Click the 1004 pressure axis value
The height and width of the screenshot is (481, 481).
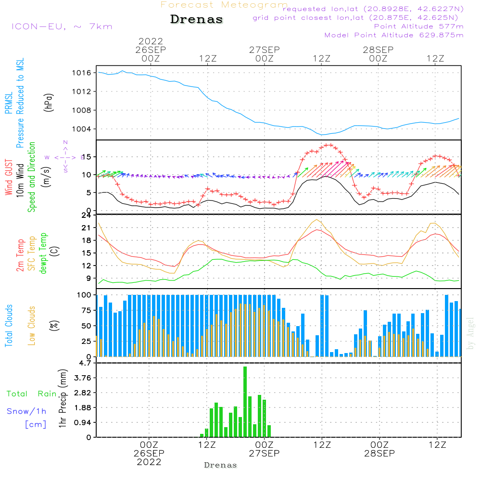[x=82, y=129]
